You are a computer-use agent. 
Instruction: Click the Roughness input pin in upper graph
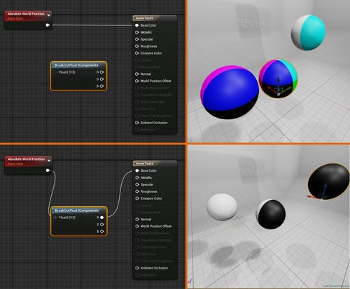click(x=137, y=46)
